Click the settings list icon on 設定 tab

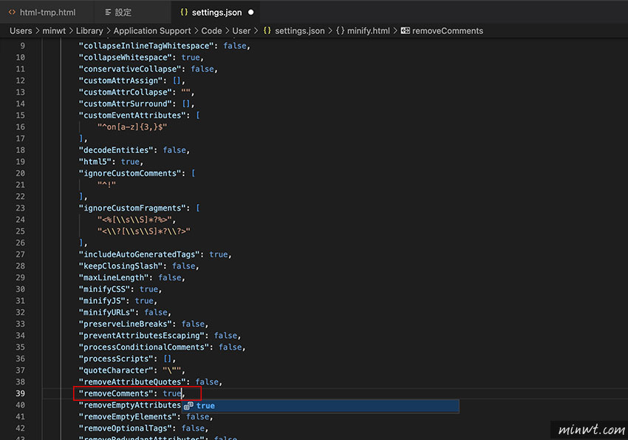click(108, 13)
